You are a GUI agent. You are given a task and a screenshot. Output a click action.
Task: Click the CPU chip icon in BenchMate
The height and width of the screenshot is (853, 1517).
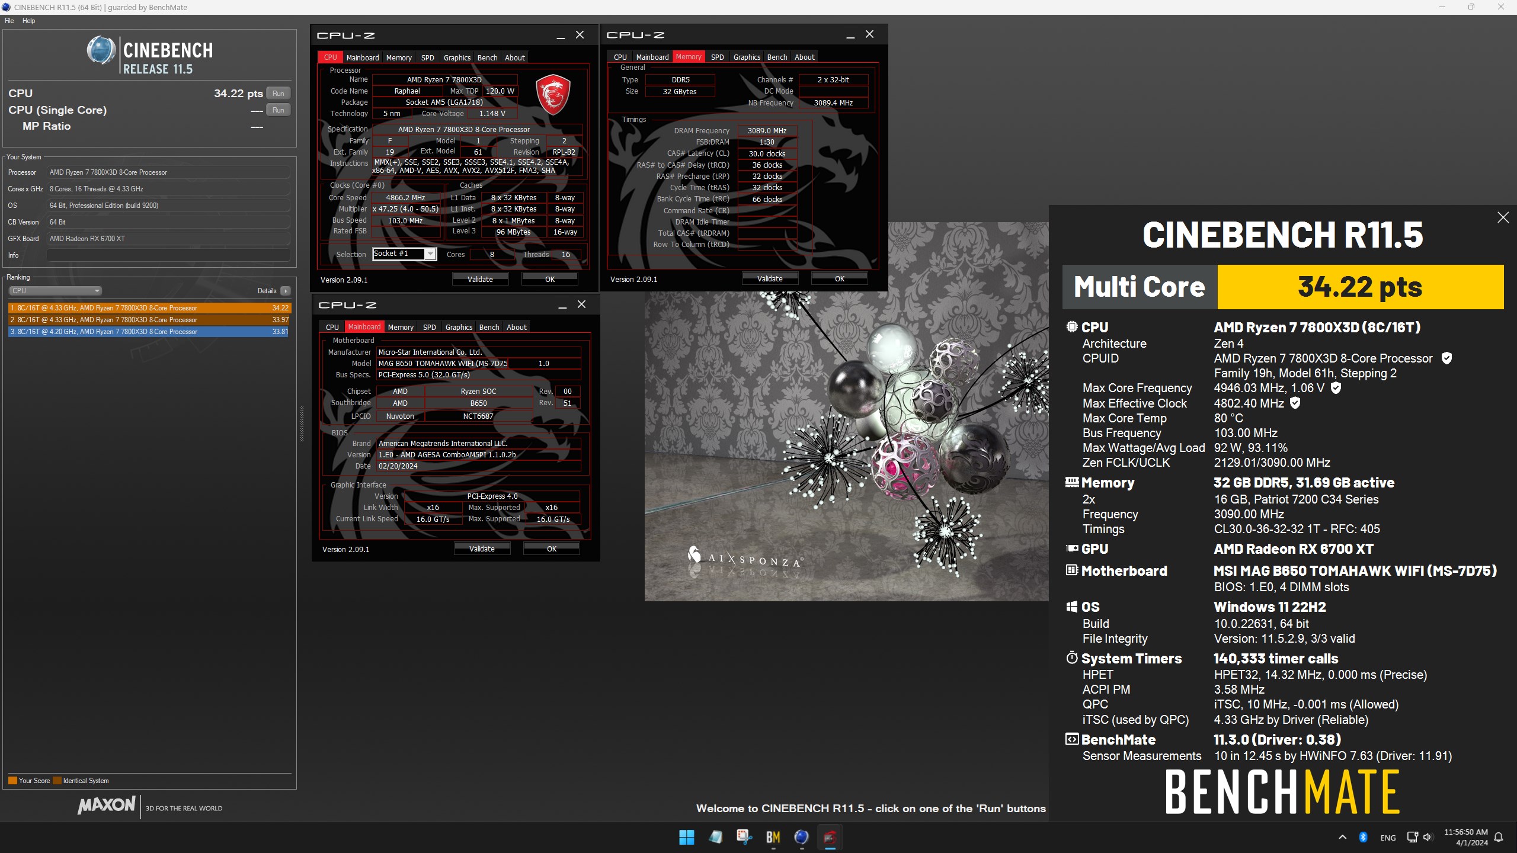1072,326
